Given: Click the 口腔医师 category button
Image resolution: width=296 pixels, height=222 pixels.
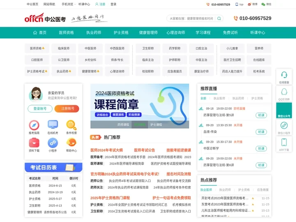Looking at the screenshot, I should pos(37,60).
